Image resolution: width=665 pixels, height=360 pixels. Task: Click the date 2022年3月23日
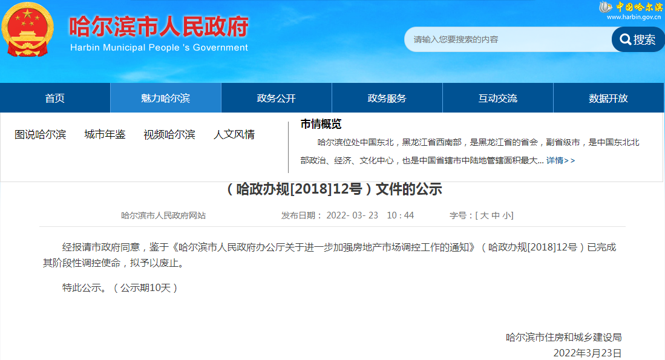tap(588, 353)
